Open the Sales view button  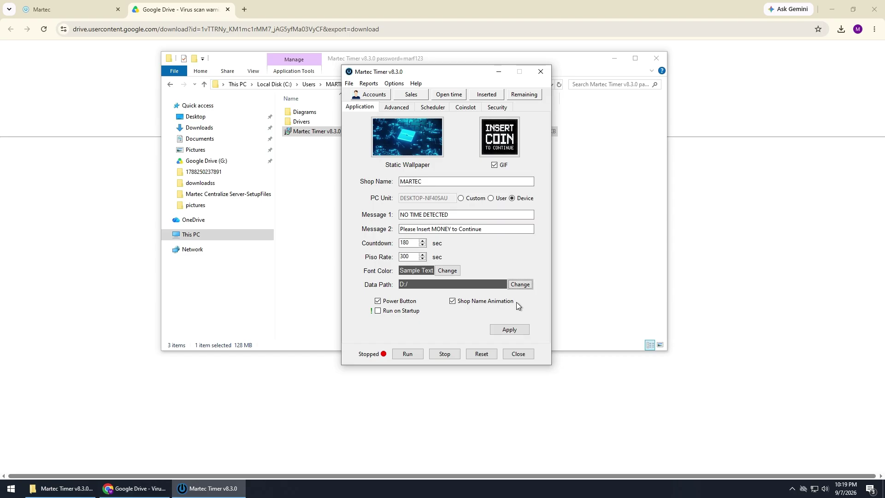tap(411, 95)
